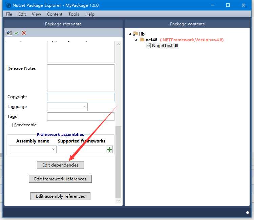Viewport: 254px width, 220px height.
Task: Click the Copyright label
Action: (17, 97)
